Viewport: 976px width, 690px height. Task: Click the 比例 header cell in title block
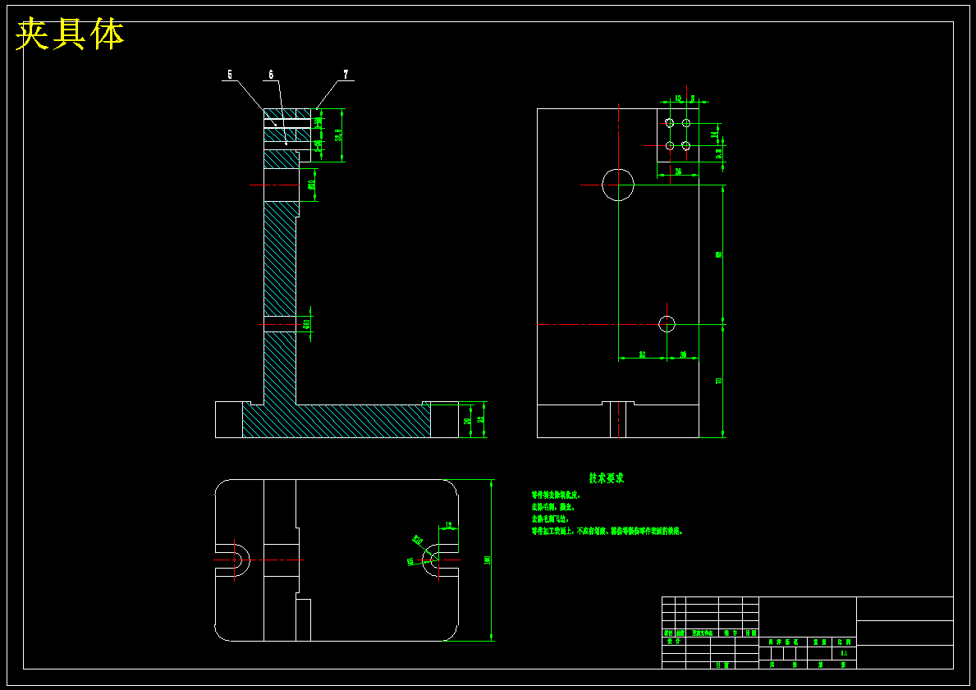pyautogui.click(x=845, y=642)
